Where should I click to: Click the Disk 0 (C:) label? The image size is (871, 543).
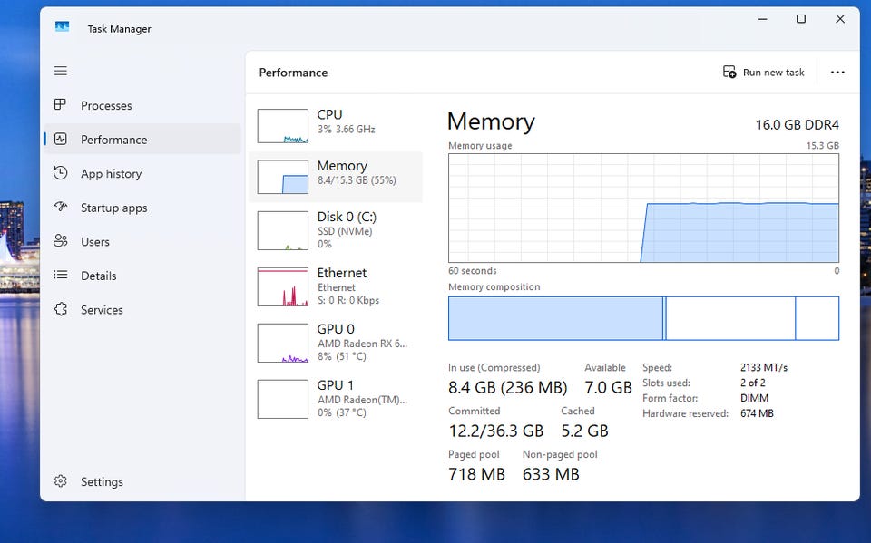coord(347,217)
